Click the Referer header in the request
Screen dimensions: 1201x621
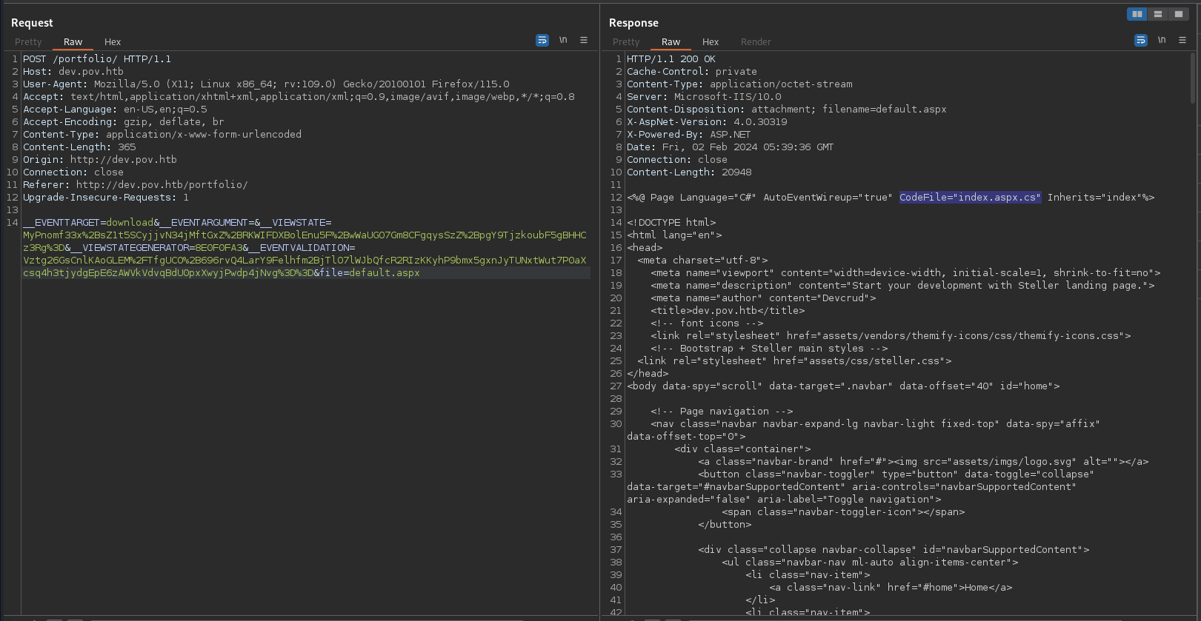point(136,185)
